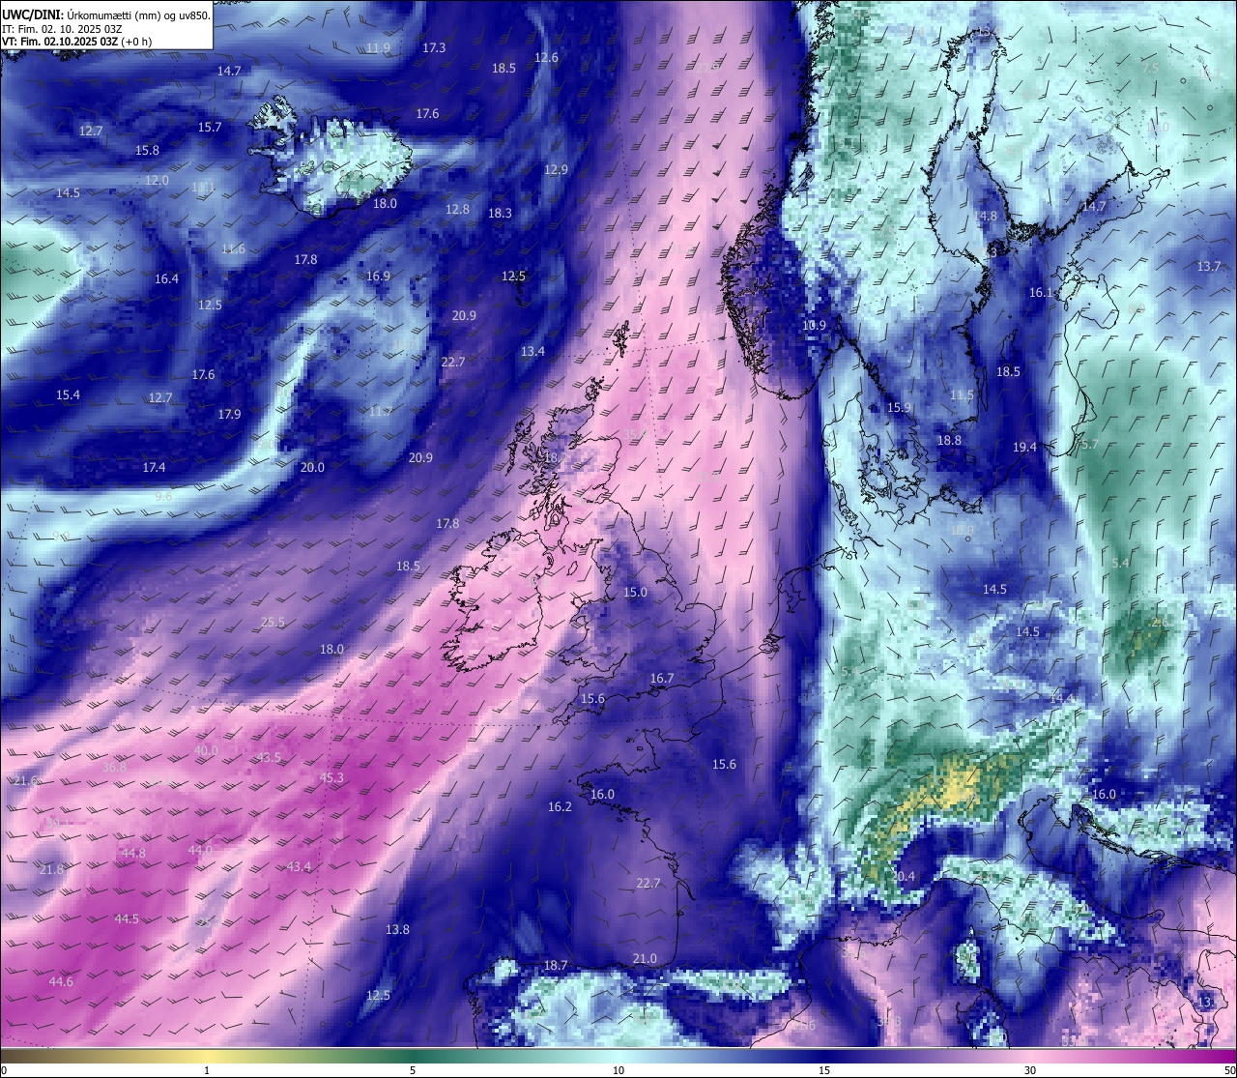Image resolution: width=1237 pixels, height=1078 pixels.
Task: Click the 13.7 value label
Action: pyautogui.click(x=1209, y=266)
